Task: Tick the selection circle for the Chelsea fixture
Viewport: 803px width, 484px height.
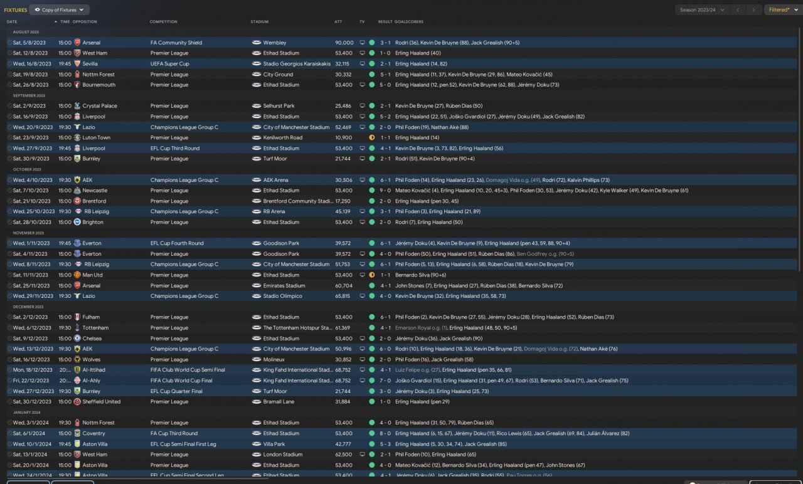Action: coord(10,339)
